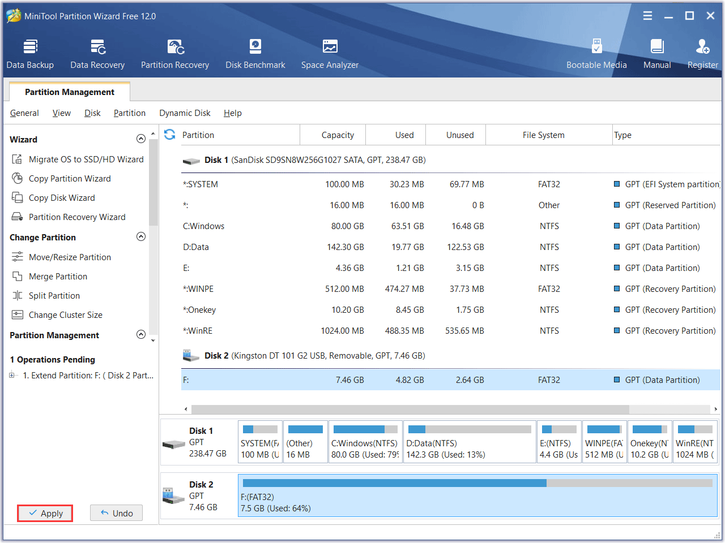This screenshot has width=725, height=543.
Task: Open the Space Analyzer
Action: click(x=330, y=54)
